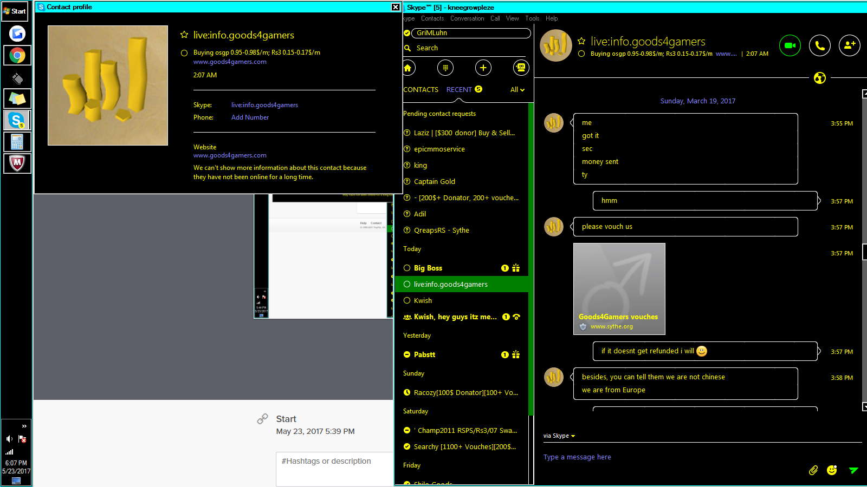
Task: Open McAfee from the taskbar
Action: pos(17,163)
